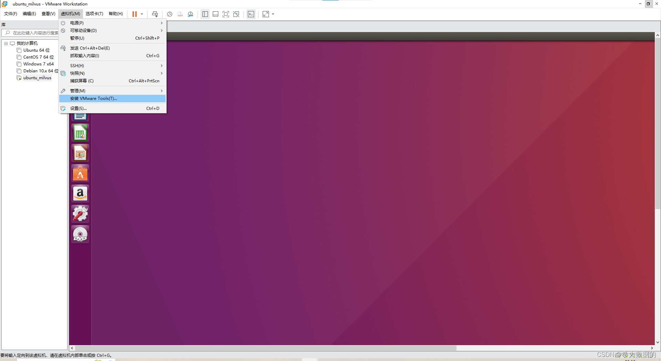Select Ubuntu 64 位 virtual machine
The height and width of the screenshot is (361, 661).
[x=36, y=50]
